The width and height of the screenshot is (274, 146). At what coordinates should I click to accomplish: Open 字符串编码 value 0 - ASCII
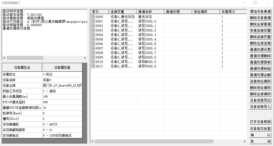(62, 124)
